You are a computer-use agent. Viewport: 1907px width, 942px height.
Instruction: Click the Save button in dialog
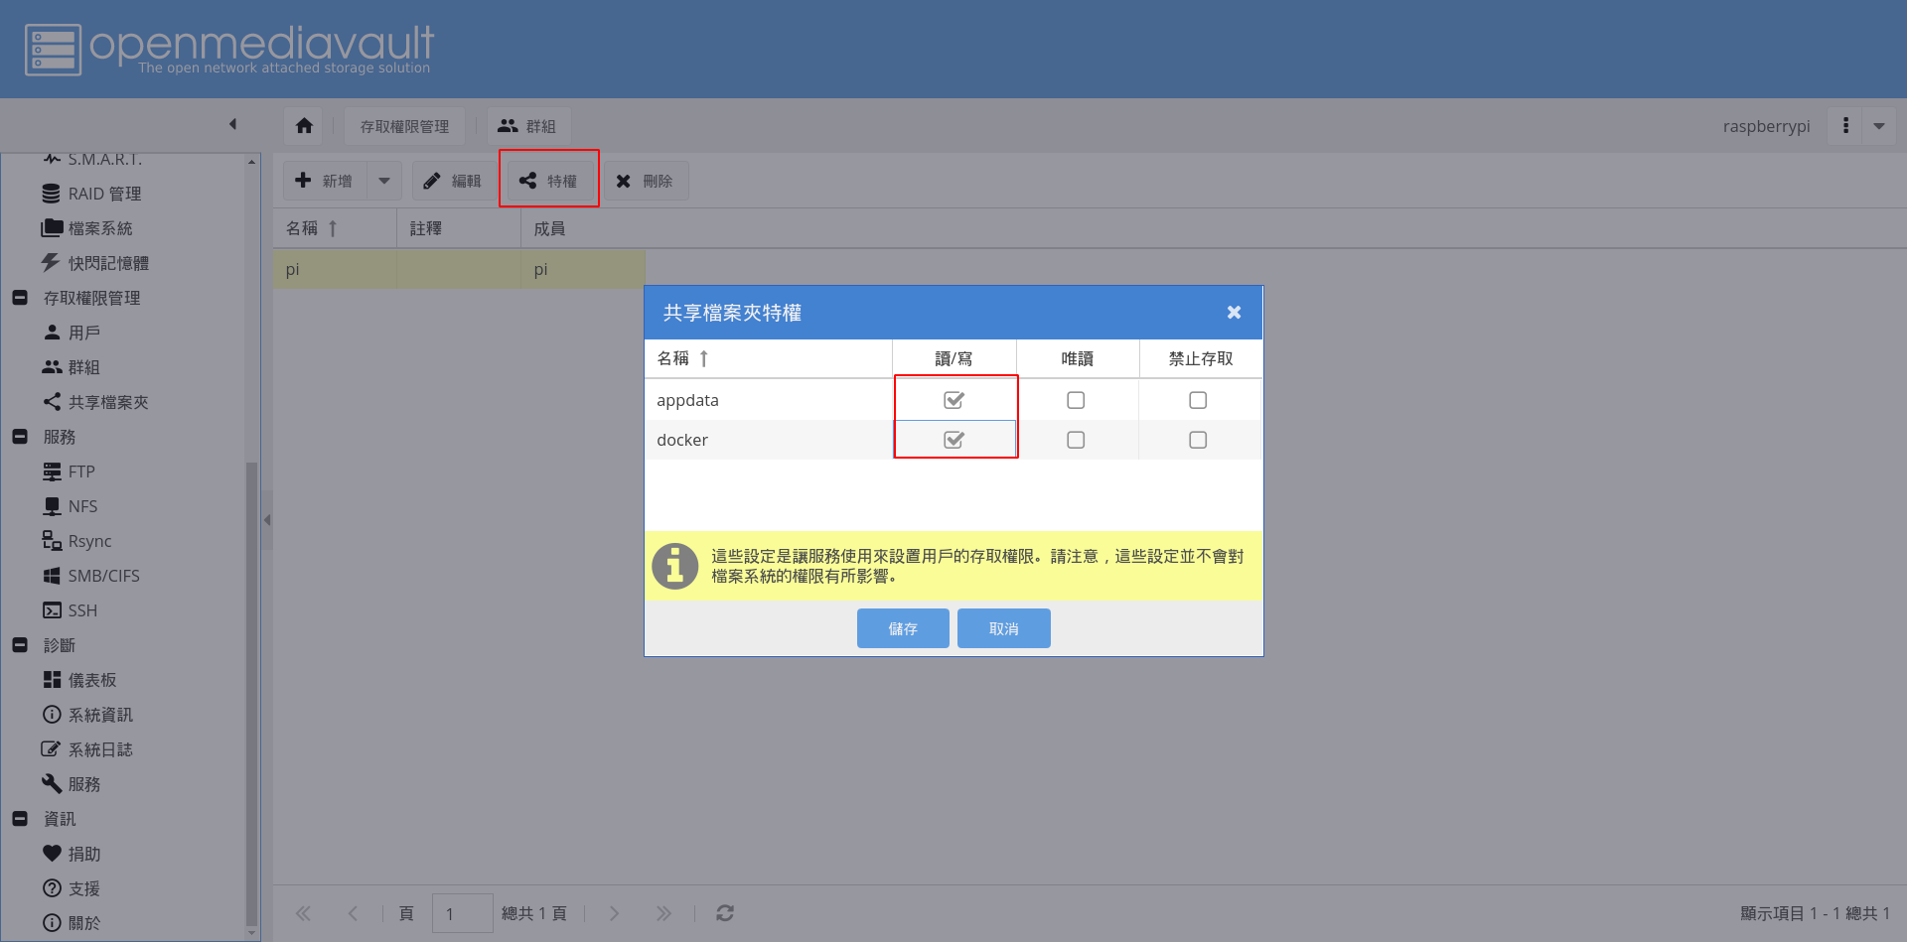coord(903,628)
